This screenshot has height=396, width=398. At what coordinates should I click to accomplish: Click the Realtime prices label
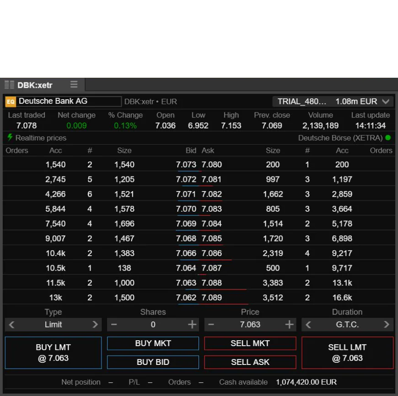[x=41, y=138]
